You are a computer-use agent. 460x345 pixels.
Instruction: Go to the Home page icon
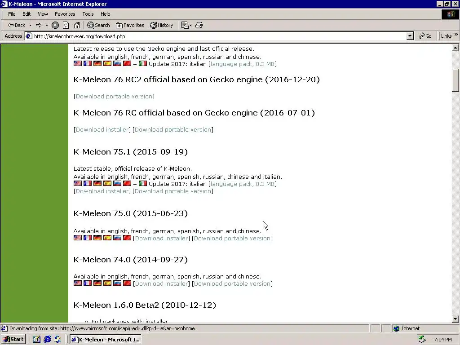[77, 25]
